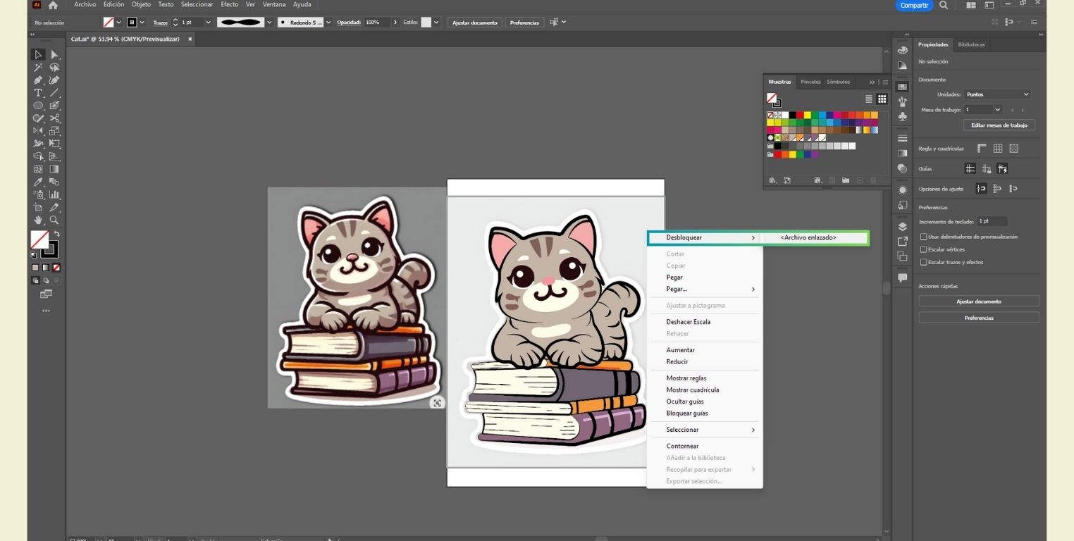
Task: Select the Selection tool arrow
Action: click(39, 55)
